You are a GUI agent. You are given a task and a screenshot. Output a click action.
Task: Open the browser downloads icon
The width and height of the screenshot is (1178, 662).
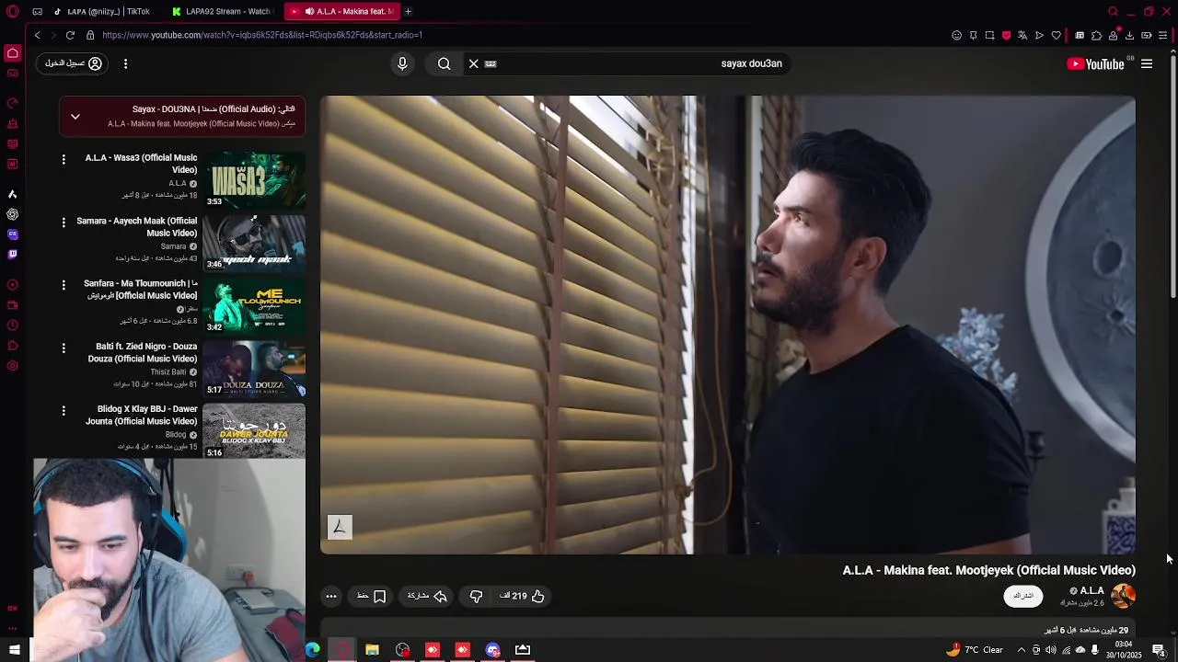[1129, 35]
